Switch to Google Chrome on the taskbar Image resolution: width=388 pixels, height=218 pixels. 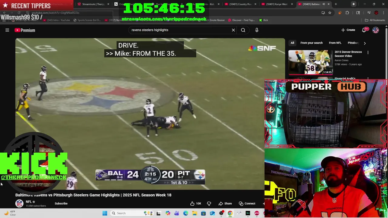[230, 213]
